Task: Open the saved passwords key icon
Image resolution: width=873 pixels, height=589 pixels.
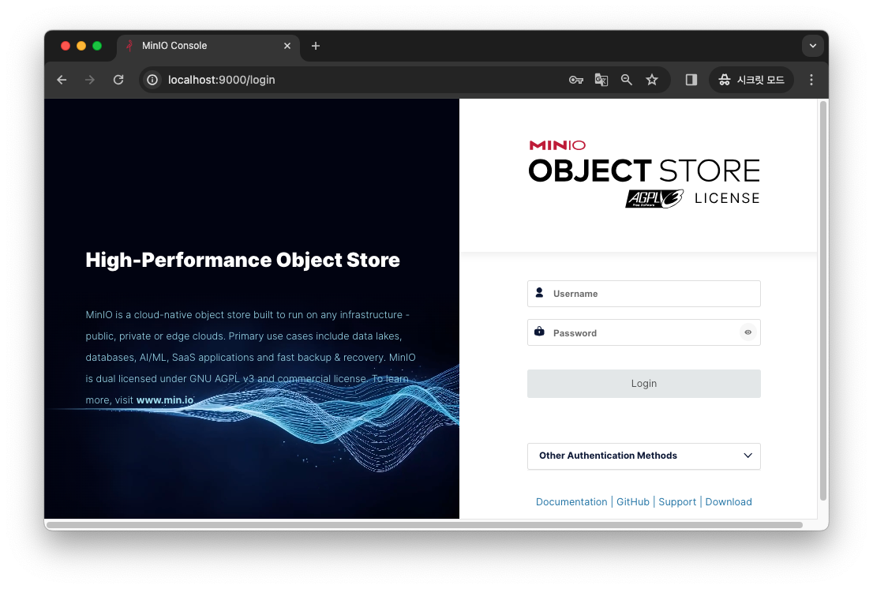Action: coord(575,80)
